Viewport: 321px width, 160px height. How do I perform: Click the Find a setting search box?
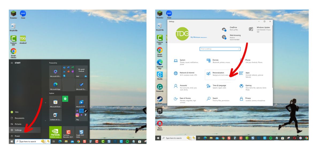click(x=220, y=49)
